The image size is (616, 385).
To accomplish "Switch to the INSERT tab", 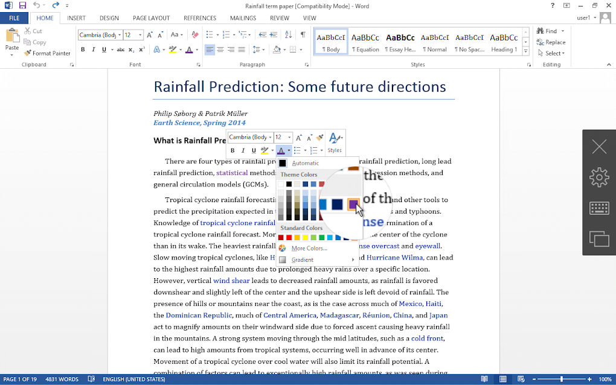I will (x=76, y=18).
